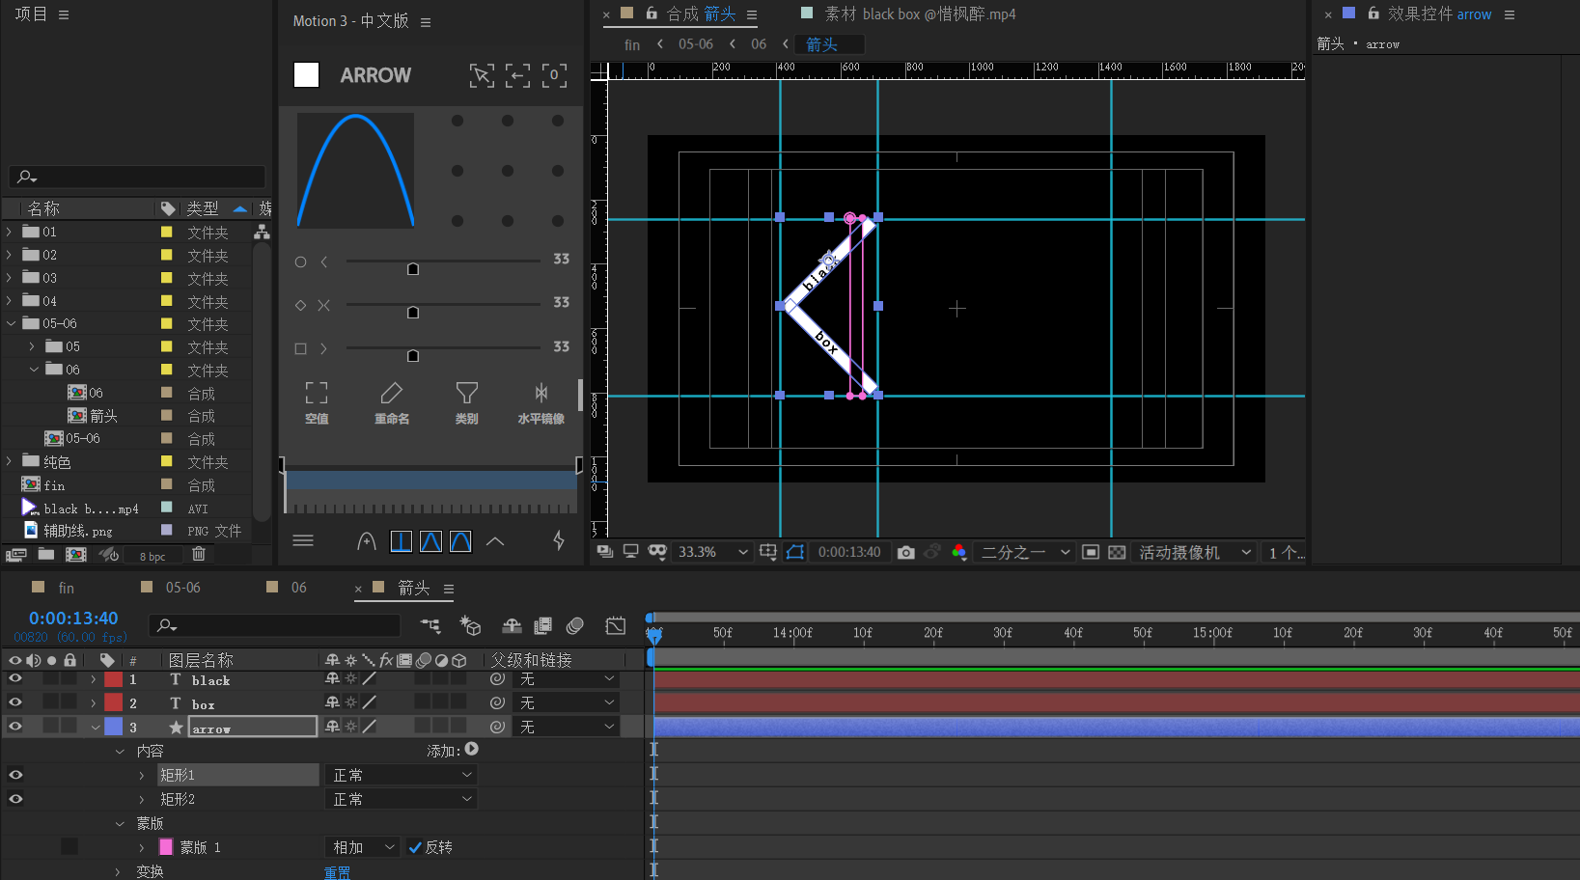
Task: Expand the 01 folder in project
Action: 9,232
